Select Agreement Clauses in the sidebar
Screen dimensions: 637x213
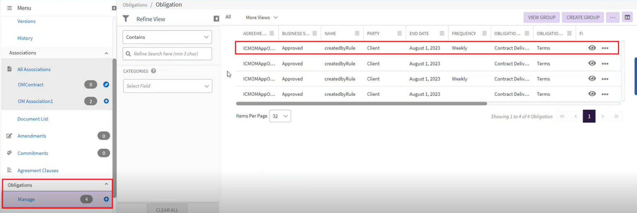(x=38, y=170)
